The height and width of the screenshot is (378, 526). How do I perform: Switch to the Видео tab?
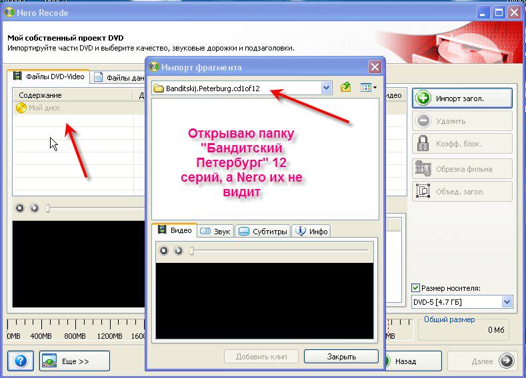click(x=175, y=230)
